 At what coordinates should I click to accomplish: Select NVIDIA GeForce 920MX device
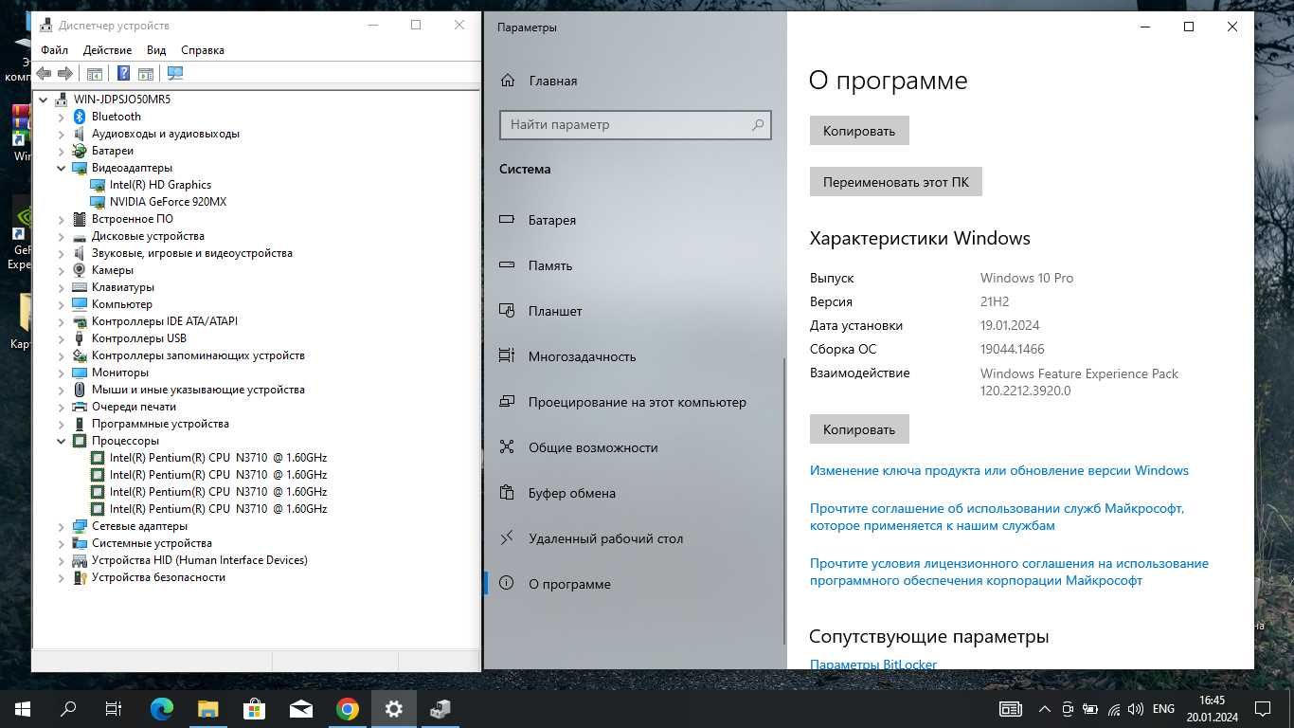pos(168,202)
